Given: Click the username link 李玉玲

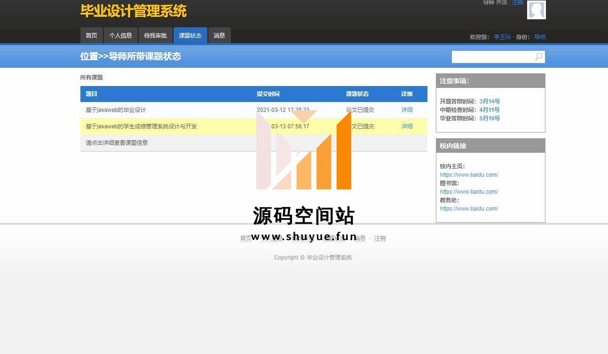Looking at the screenshot, I should click(x=502, y=37).
